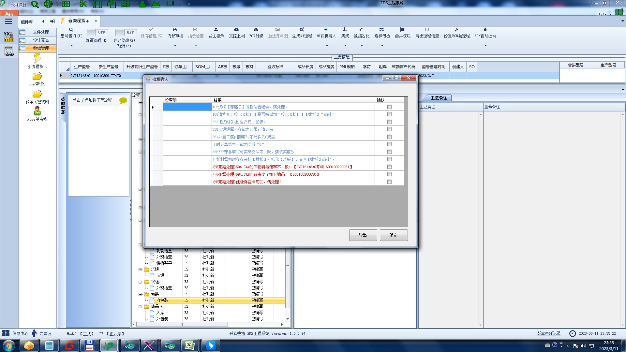Click the 系统 menu tab
This screenshot has height=352, width=626.
pos(9,14)
